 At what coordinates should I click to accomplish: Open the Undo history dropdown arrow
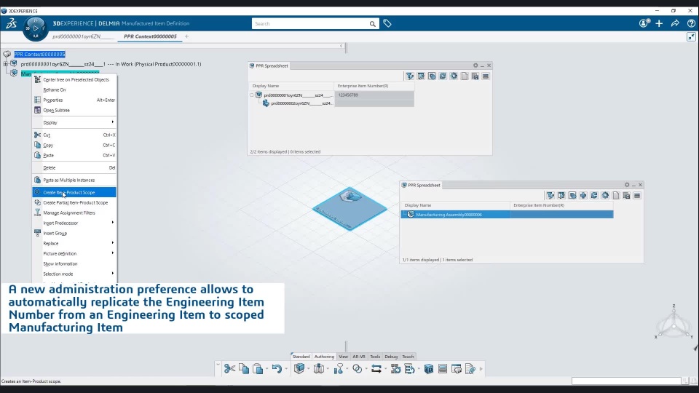point(286,369)
